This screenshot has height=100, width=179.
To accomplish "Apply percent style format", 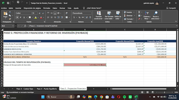I will [x=79, y=17].
